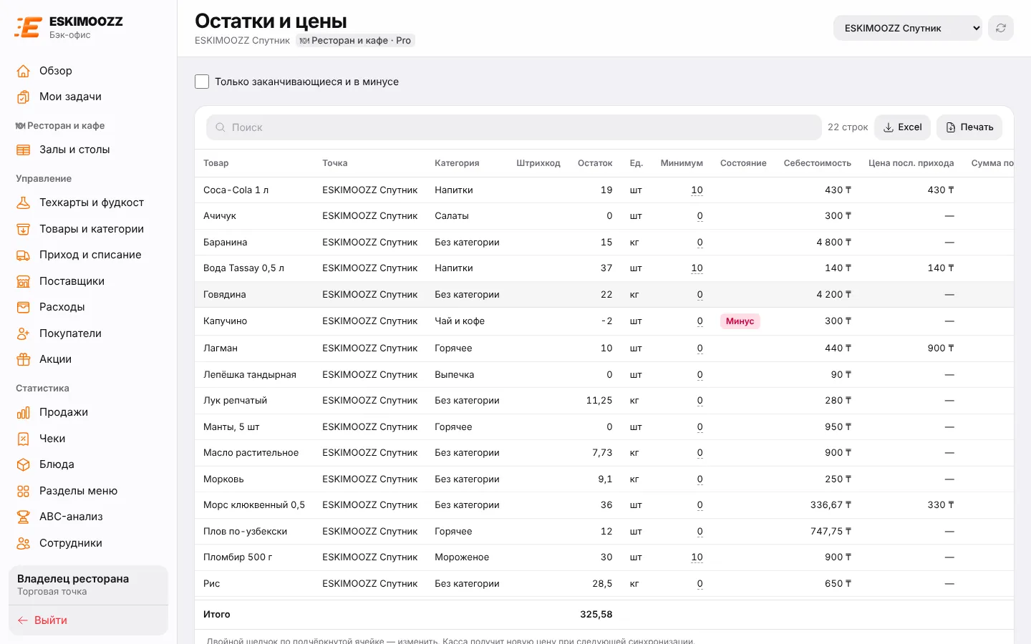
Task: Click the Минус status badge for Капучино
Action: click(x=740, y=321)
